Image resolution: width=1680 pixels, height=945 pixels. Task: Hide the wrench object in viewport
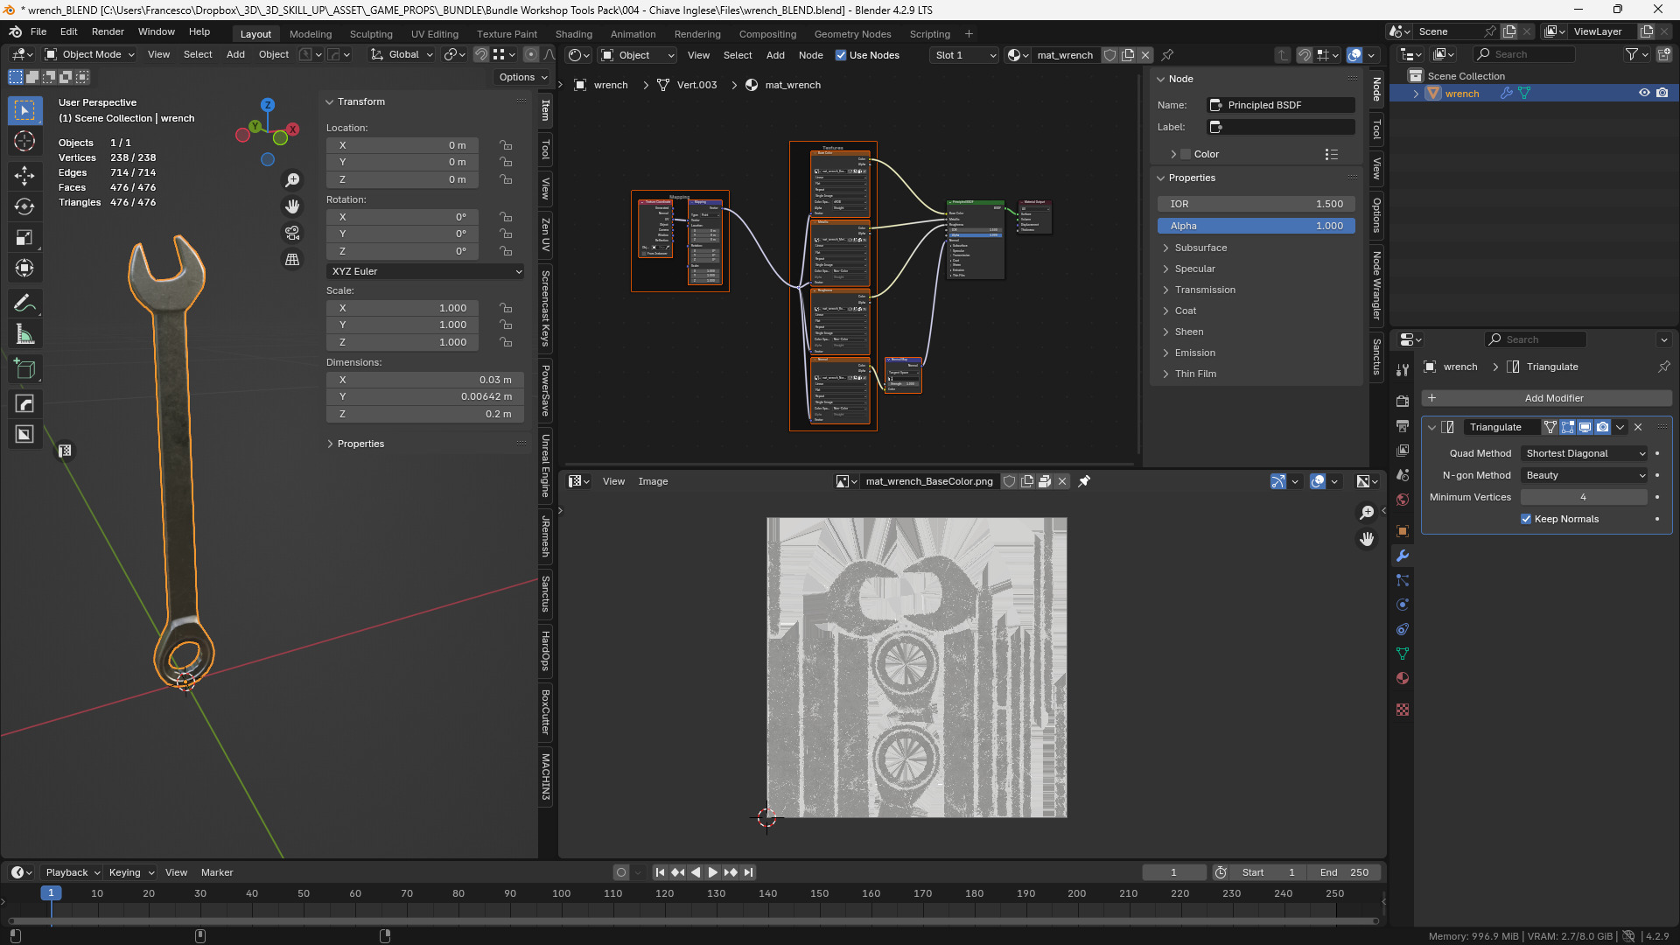point(1644,93)
